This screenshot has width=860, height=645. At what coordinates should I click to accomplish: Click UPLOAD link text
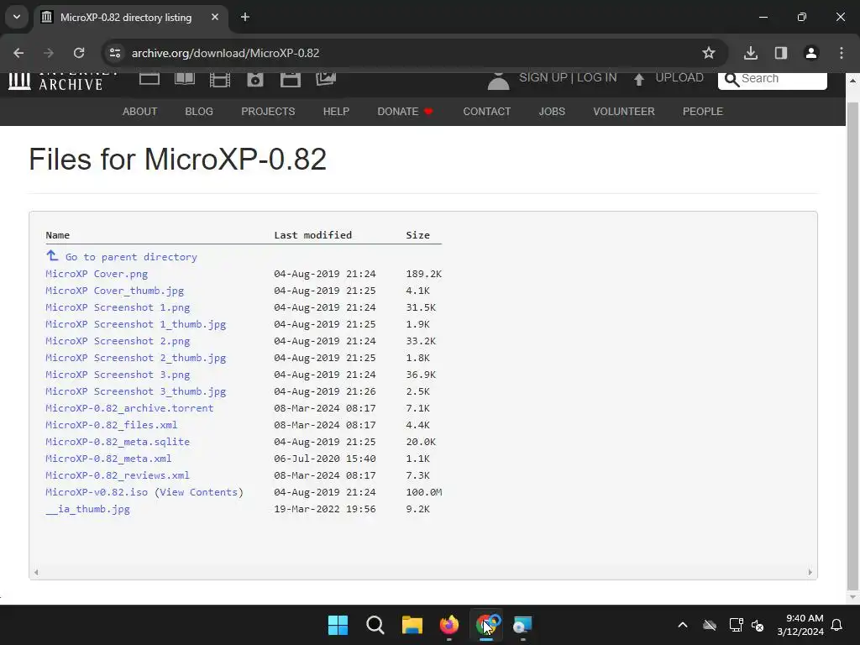679,78
